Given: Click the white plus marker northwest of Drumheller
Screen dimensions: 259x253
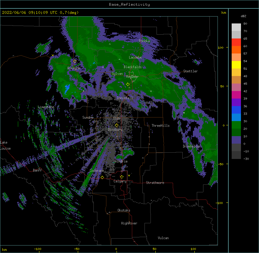Looking at the screenshot, I should coord(184,113).
